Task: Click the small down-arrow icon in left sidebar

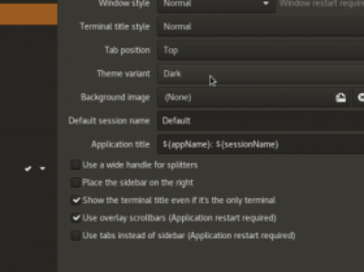Action: click(42, 168)
